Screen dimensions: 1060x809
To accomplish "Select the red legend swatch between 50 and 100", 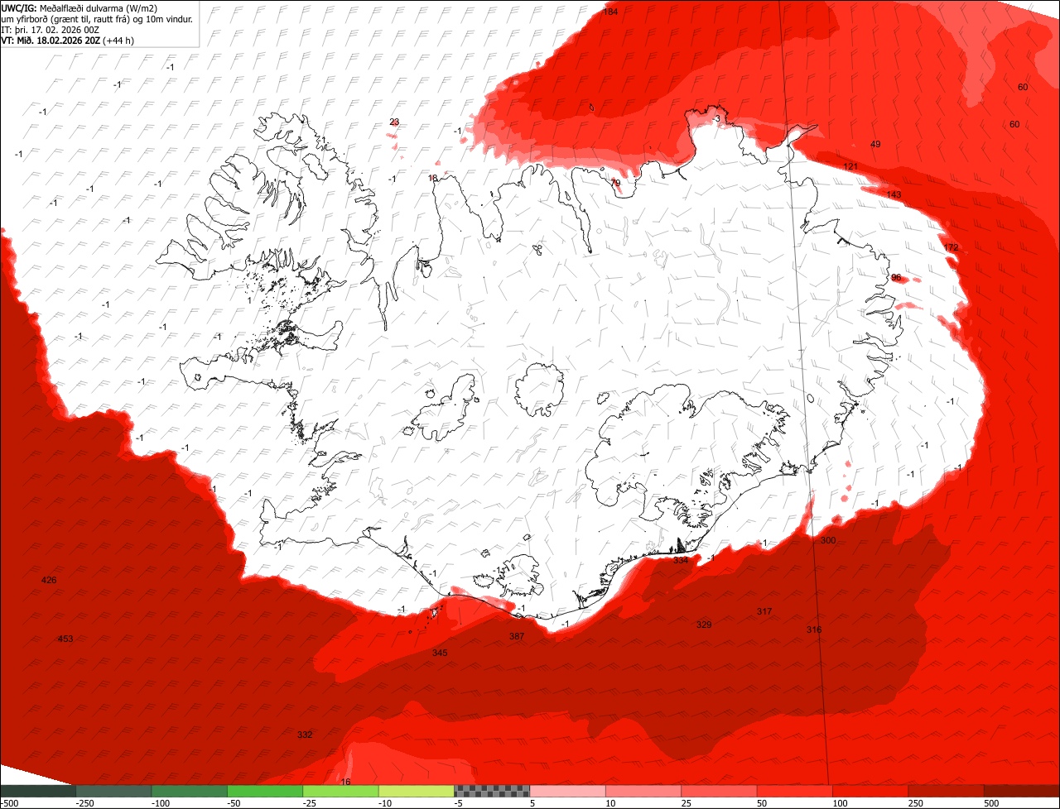I will tap(795, 792).
